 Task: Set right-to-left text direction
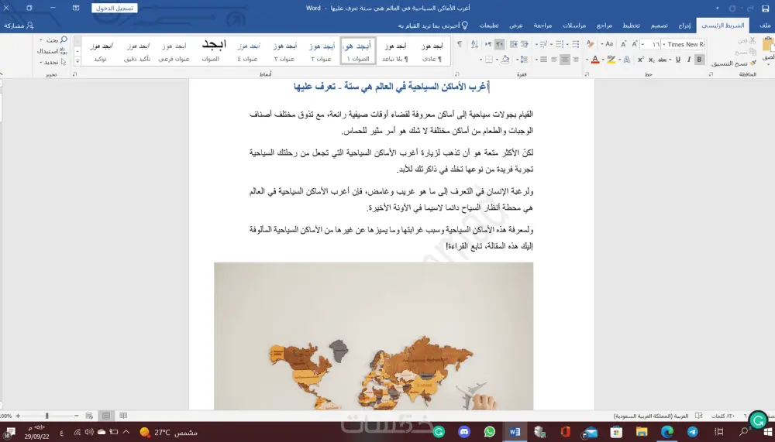pos(499,44)
